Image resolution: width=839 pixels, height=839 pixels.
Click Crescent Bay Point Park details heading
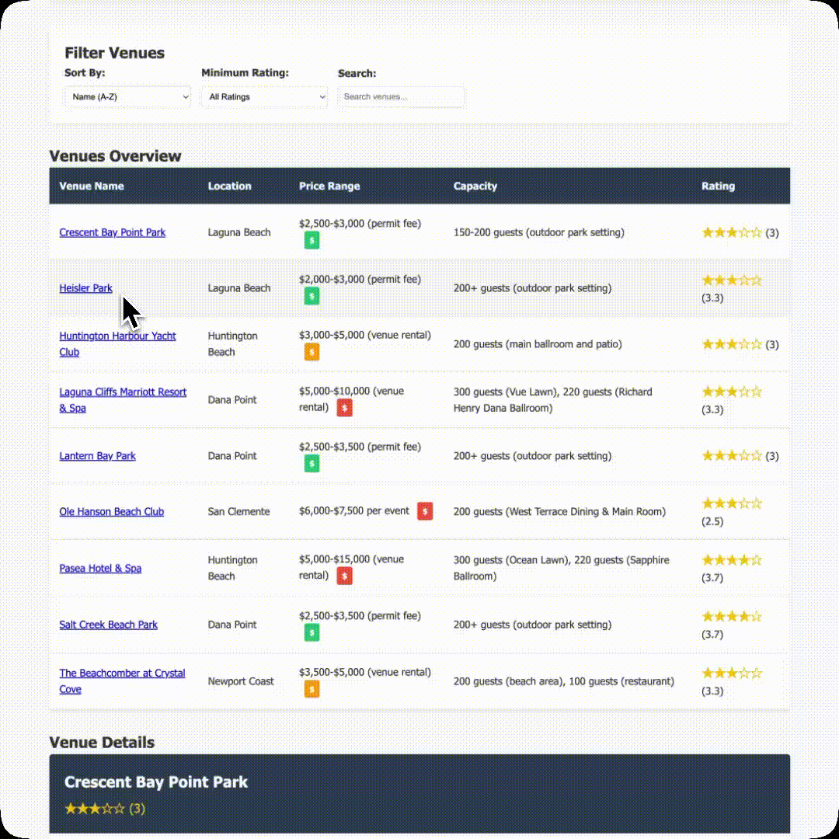click(x=155, y=782)
